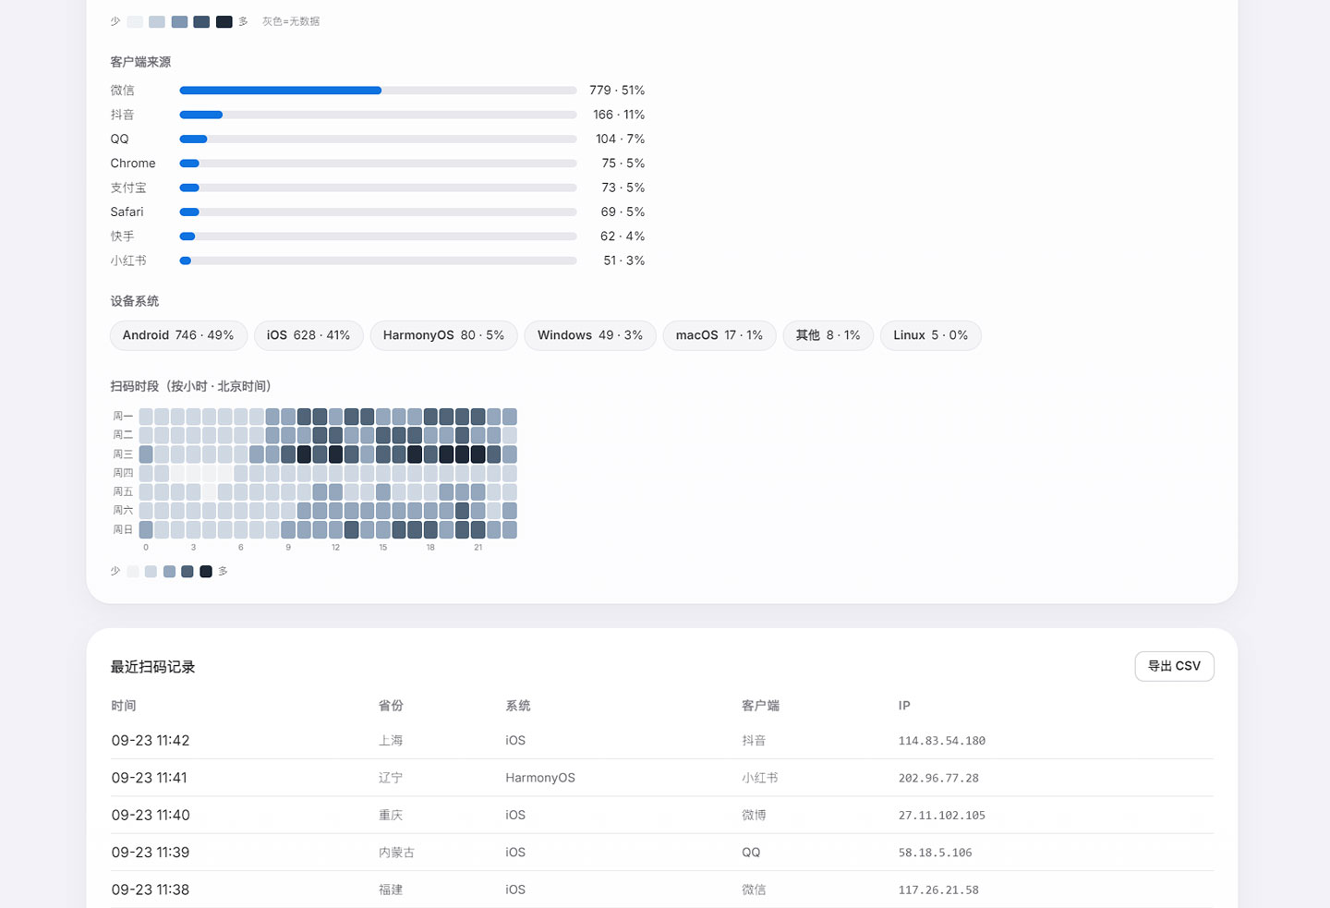The height and width of the screenshot is (908, 1330).
Task: Click the 导出 CSV button
Action: (x=1174, y=666)
